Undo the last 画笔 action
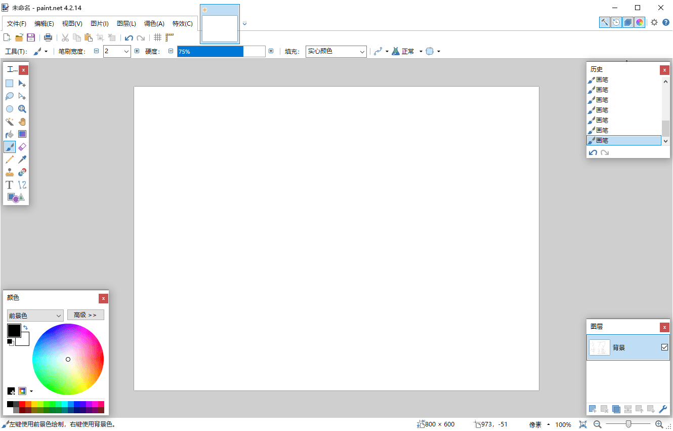The height and width of the screenshot is (431, 673). (x=593, y=152)
